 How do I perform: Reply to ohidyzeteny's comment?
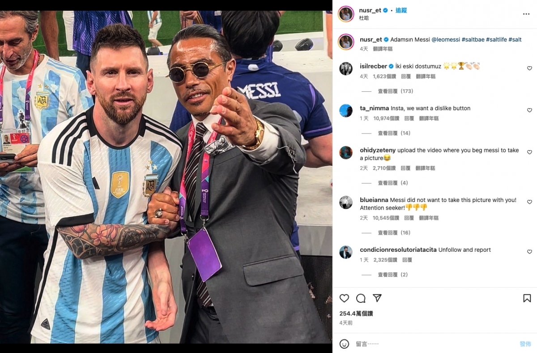tap(405, 168)
